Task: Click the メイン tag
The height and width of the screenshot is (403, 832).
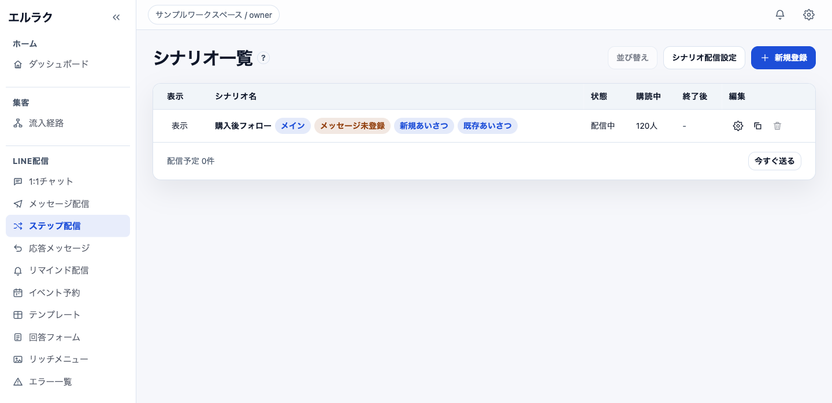Action: coord(293,126)
